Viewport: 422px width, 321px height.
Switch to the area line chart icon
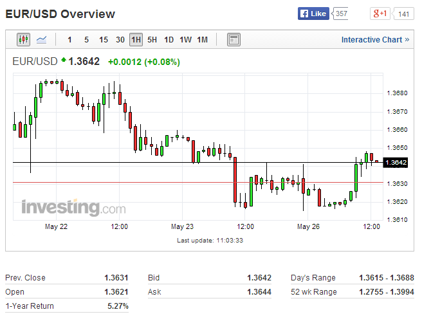point(41,40)
